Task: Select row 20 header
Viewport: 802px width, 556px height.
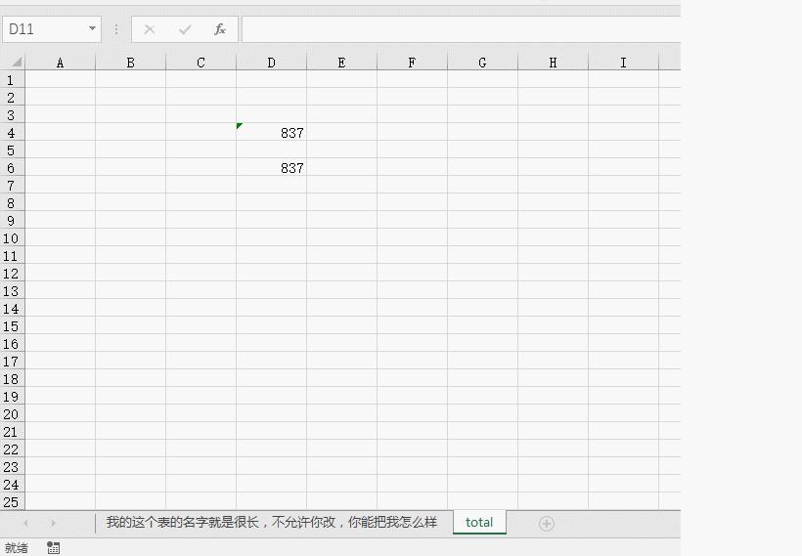Action: [13, 414]
